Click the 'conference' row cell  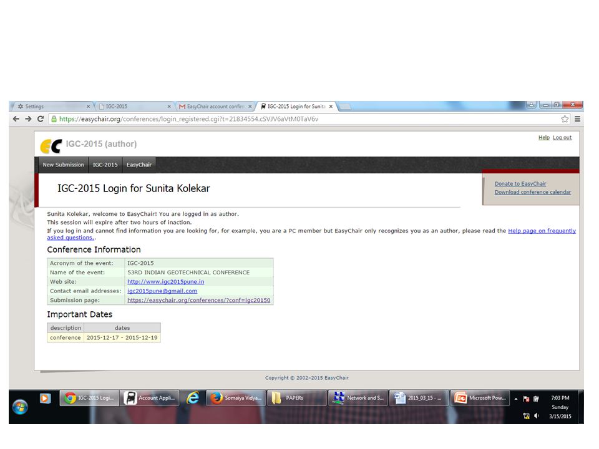pos(66,338)
